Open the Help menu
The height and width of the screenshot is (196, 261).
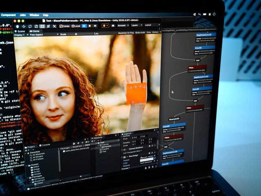[x=45, y=15]
